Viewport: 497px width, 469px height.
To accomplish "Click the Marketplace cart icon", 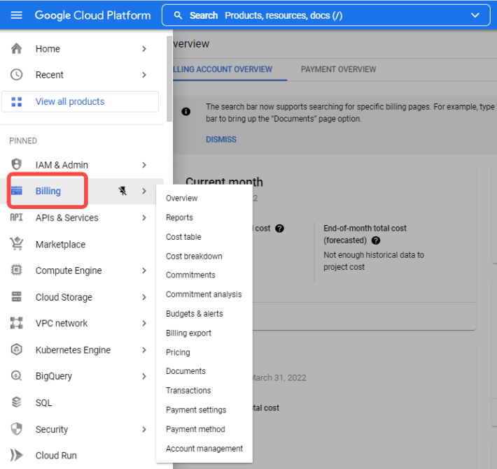I will (17, 244).
